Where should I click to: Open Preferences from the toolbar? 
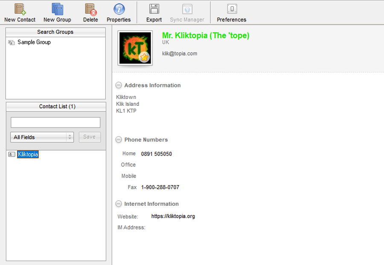[232, 9]
